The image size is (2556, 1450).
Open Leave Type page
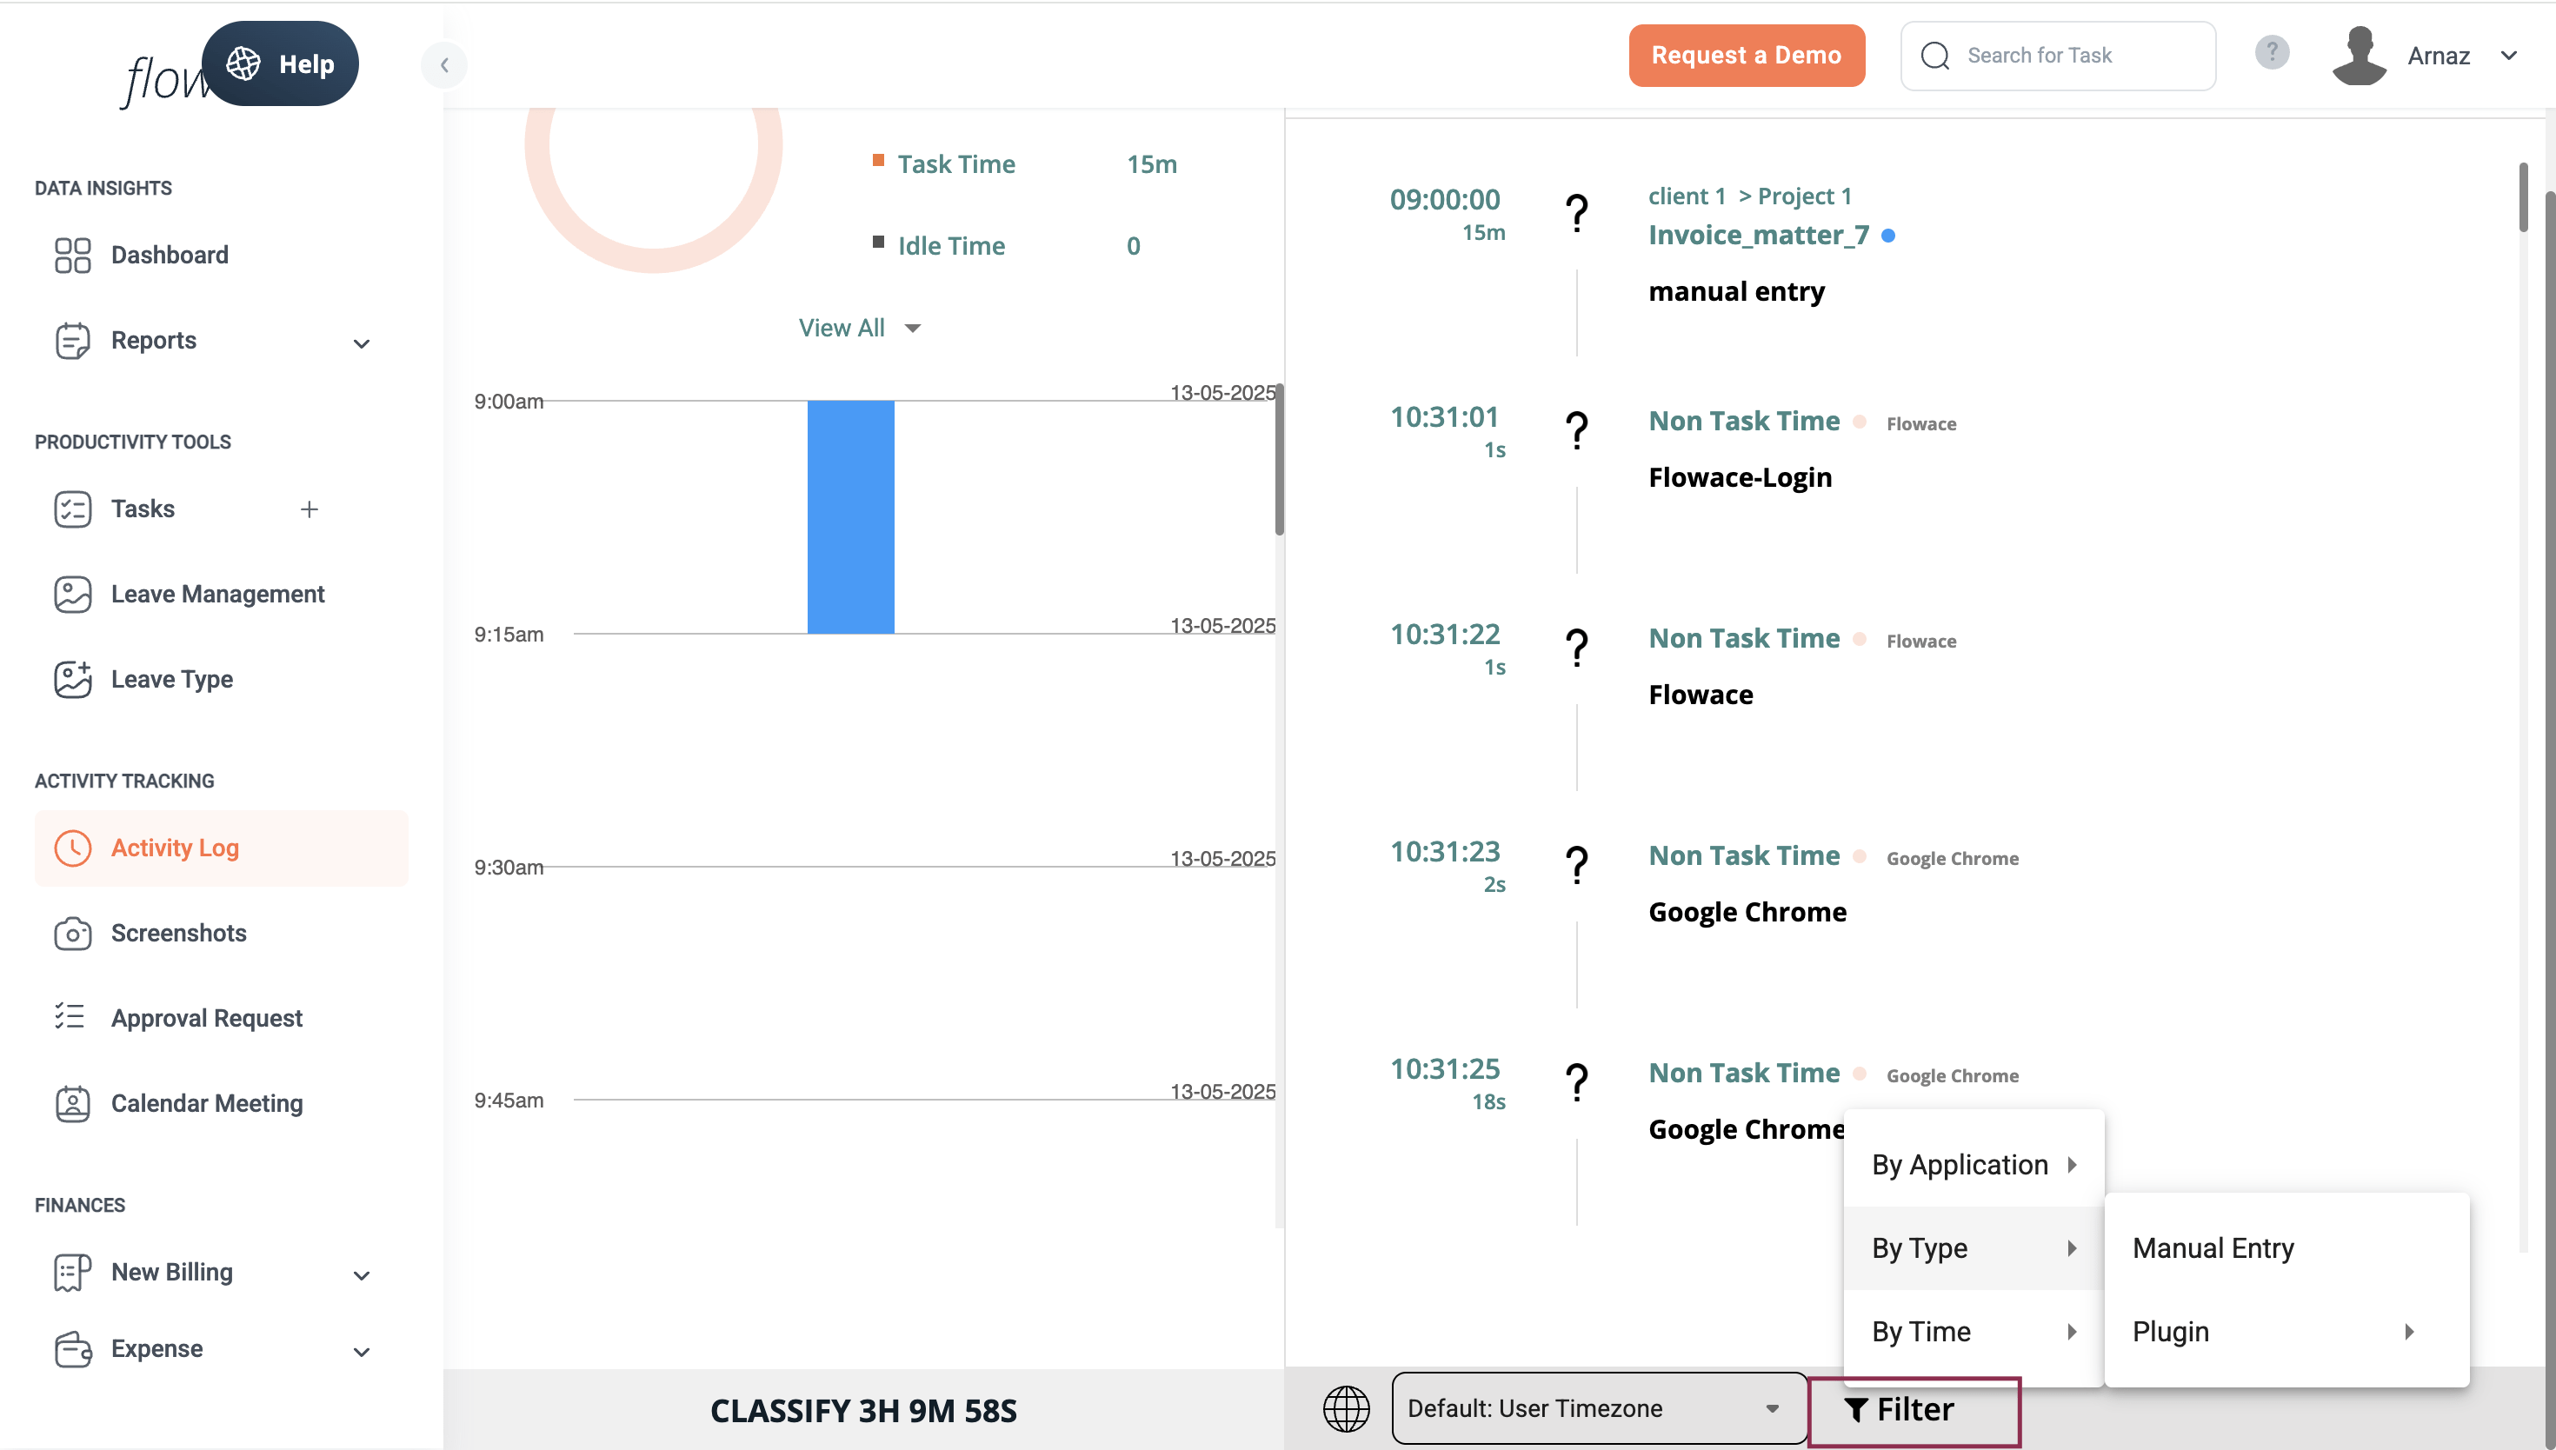tap(171, 679)
